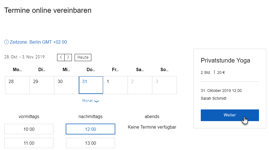The image size is (269, 150).
Task: Select Thursday 31 date cell
Action: [x=91, y=85]
